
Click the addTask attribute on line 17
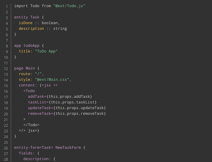[x=36, y=96]
